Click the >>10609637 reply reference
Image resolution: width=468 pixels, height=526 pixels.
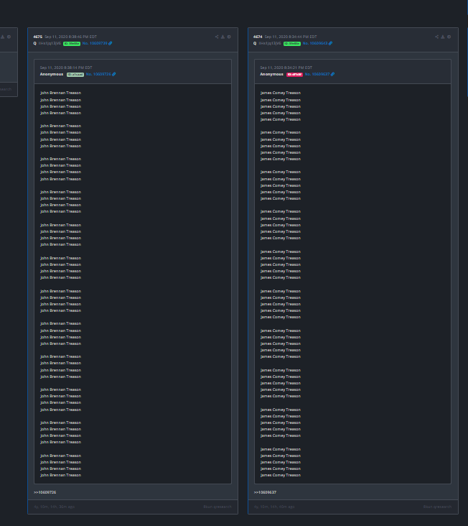coord(265,492)
